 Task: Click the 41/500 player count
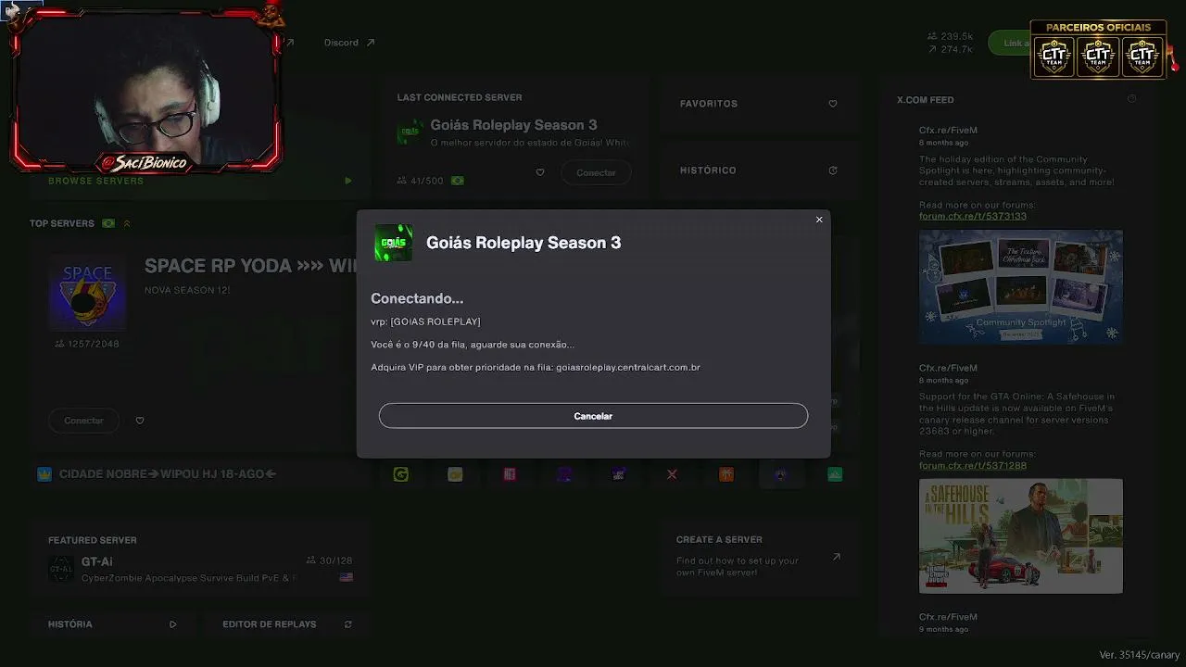(420, 181)
